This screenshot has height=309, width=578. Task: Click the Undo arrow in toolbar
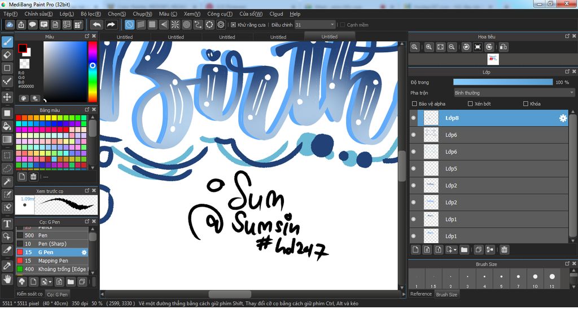97,25
